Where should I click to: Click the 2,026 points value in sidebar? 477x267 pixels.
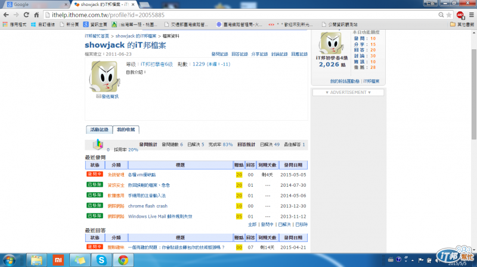[x=329, y=64]
